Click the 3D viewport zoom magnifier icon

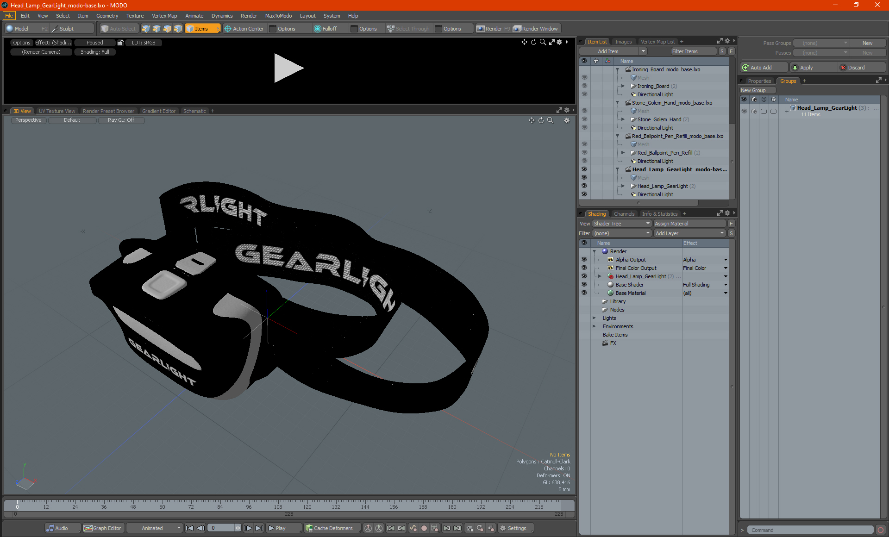[550, 120]
